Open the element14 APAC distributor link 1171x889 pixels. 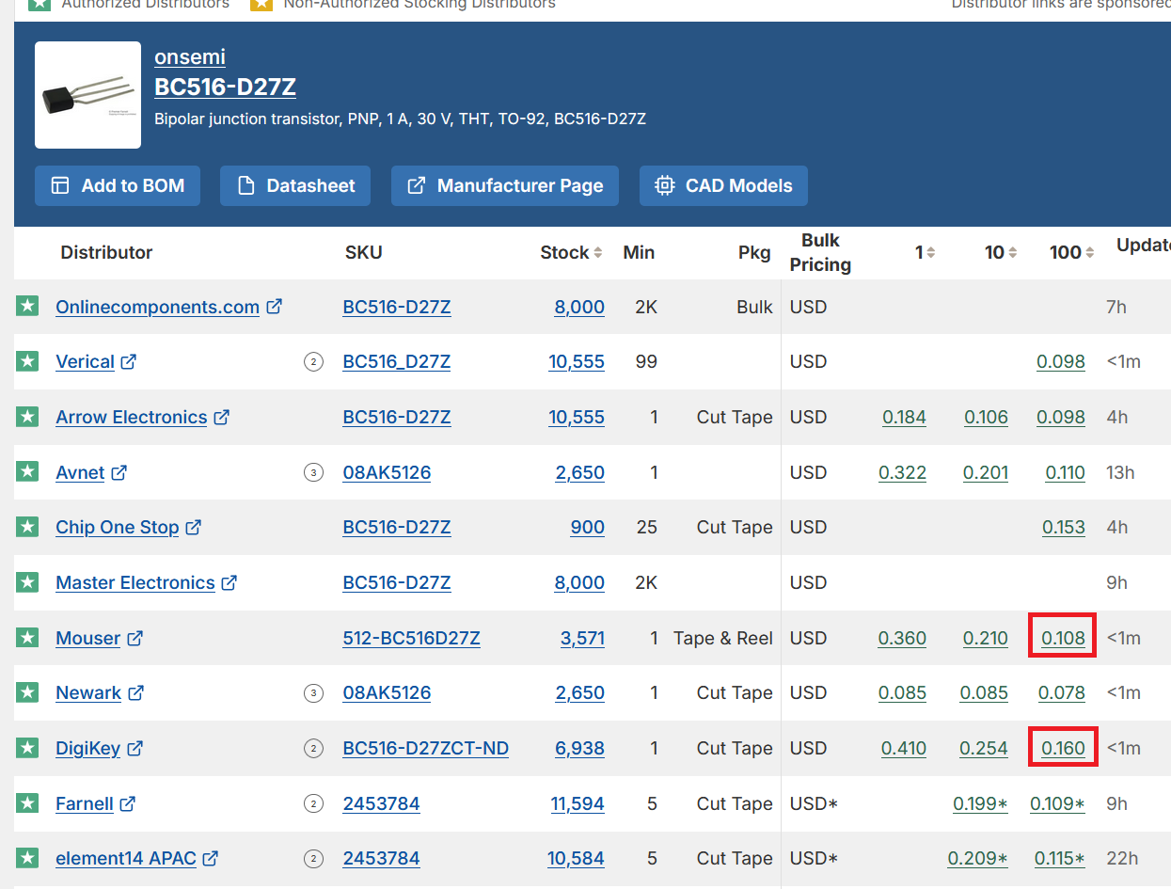(126, 858)
